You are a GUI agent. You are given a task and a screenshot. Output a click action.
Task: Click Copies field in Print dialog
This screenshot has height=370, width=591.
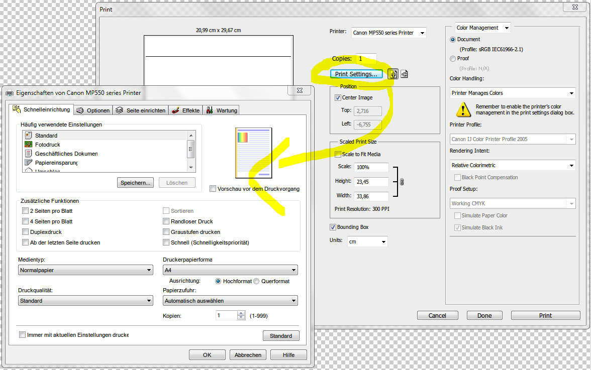click(366, 59)
